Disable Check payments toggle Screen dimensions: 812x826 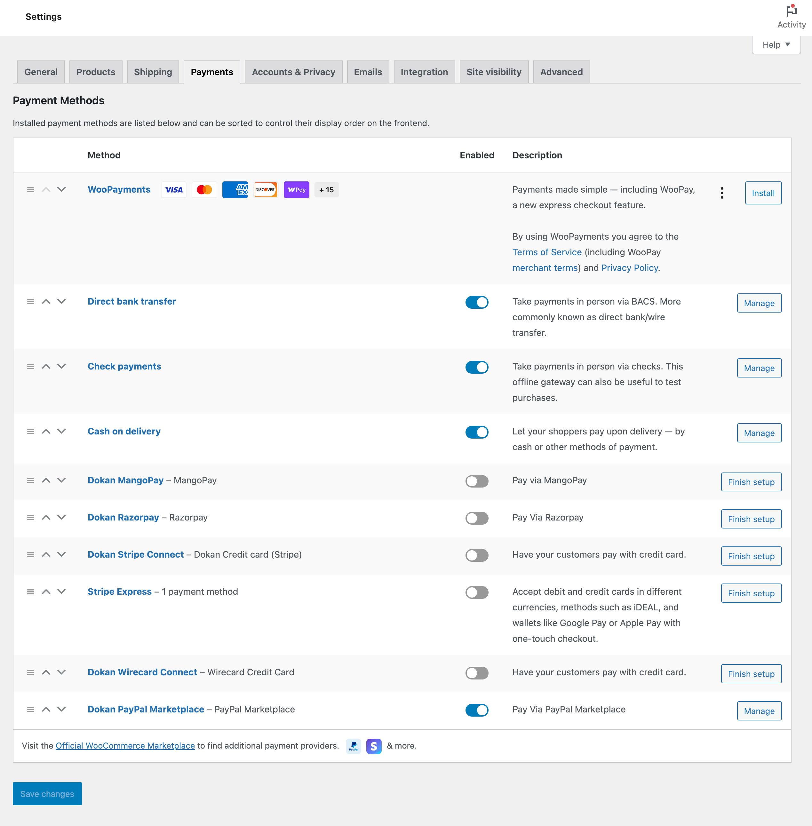coord(477,367)
